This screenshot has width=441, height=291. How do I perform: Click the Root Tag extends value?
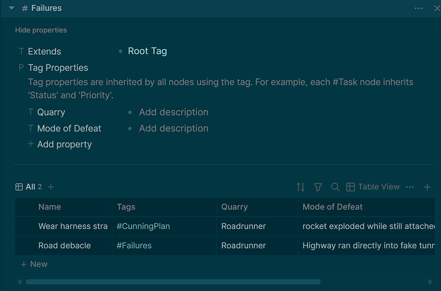point(147,51)
